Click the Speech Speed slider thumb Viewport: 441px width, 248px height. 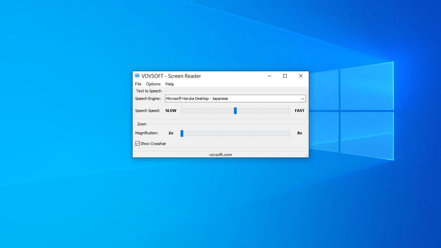[x=235, y=111]
